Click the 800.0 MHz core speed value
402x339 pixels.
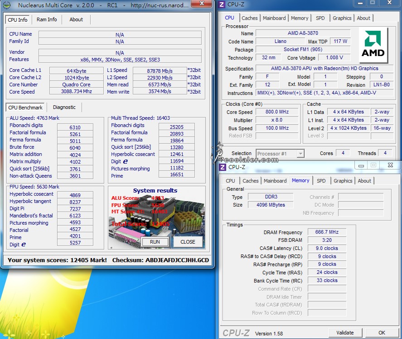click(x=277, y=112)
